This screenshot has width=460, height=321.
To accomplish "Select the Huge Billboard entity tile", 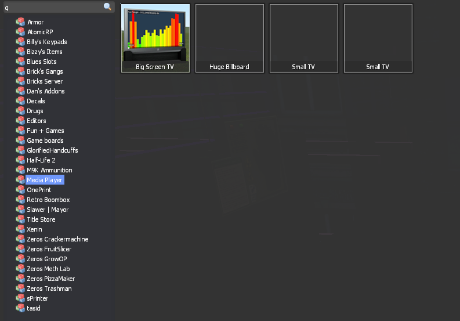I will [x=229, y=38].
